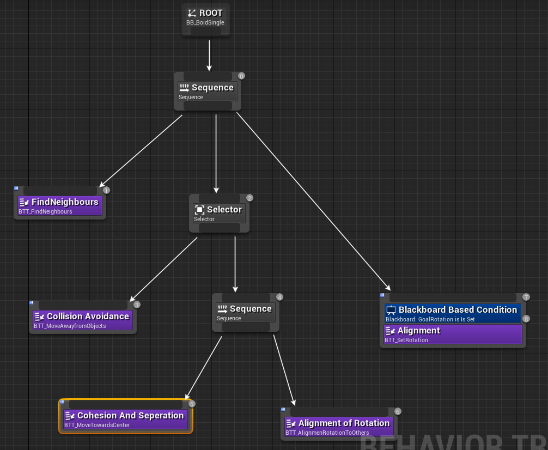This screenshot has width=548, height=450.
Task: Select the Sequence node numbered 4
Action: [246, 313]
